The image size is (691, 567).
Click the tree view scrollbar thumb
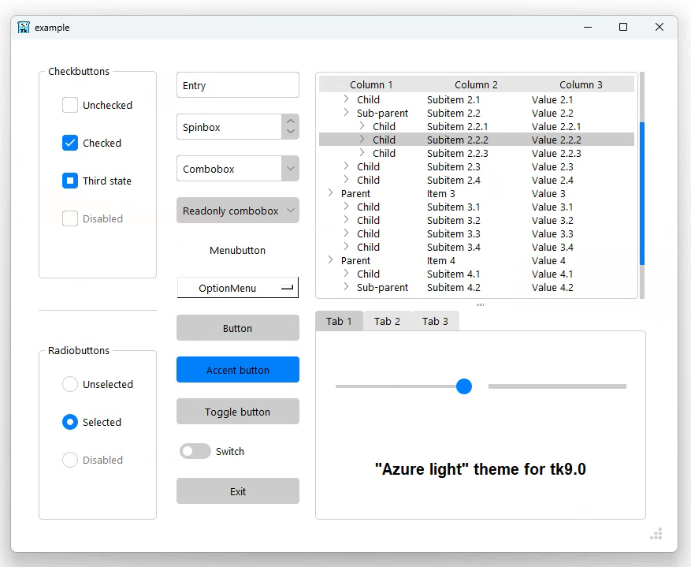pyautogui.click(x=642, y=193)
